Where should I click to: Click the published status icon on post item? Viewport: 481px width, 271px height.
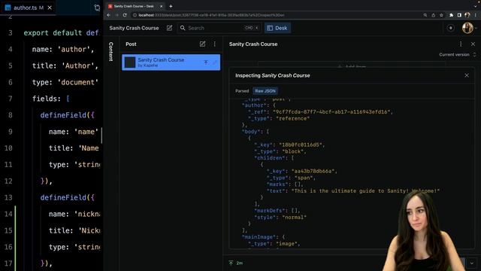tap(206, 62)
